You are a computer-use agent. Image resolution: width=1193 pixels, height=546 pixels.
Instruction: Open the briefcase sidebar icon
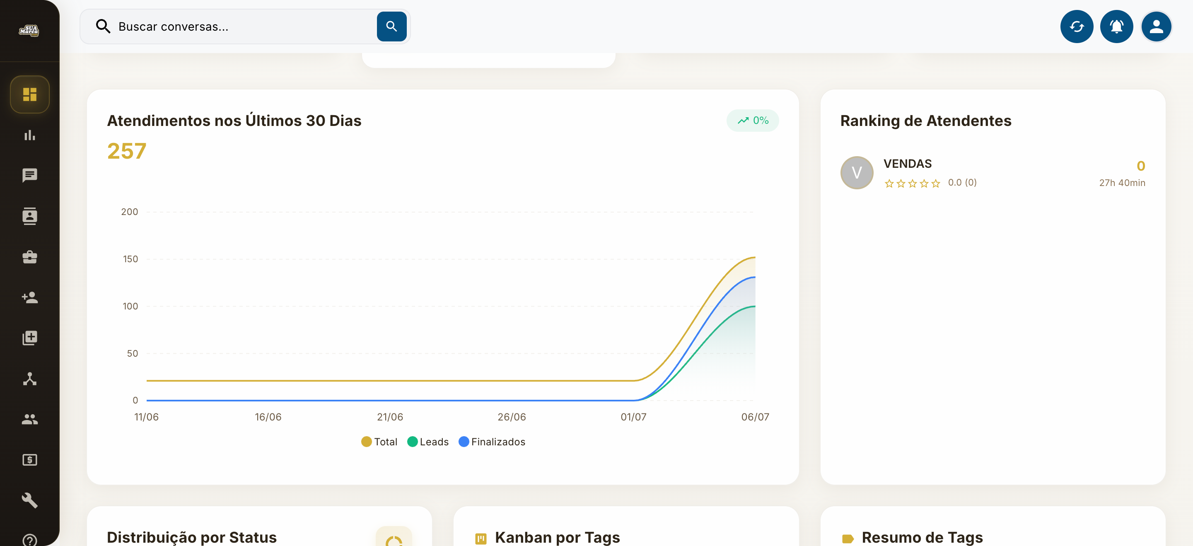point(30,257)
